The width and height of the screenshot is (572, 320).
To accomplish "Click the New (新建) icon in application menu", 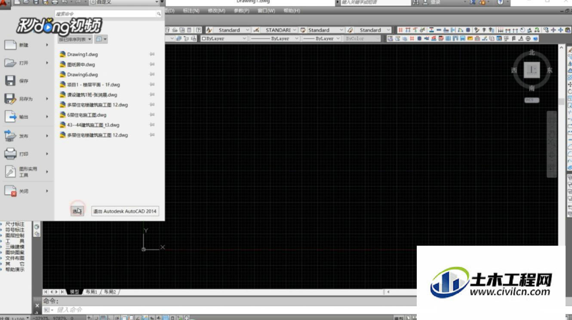I will pos(10,45).
